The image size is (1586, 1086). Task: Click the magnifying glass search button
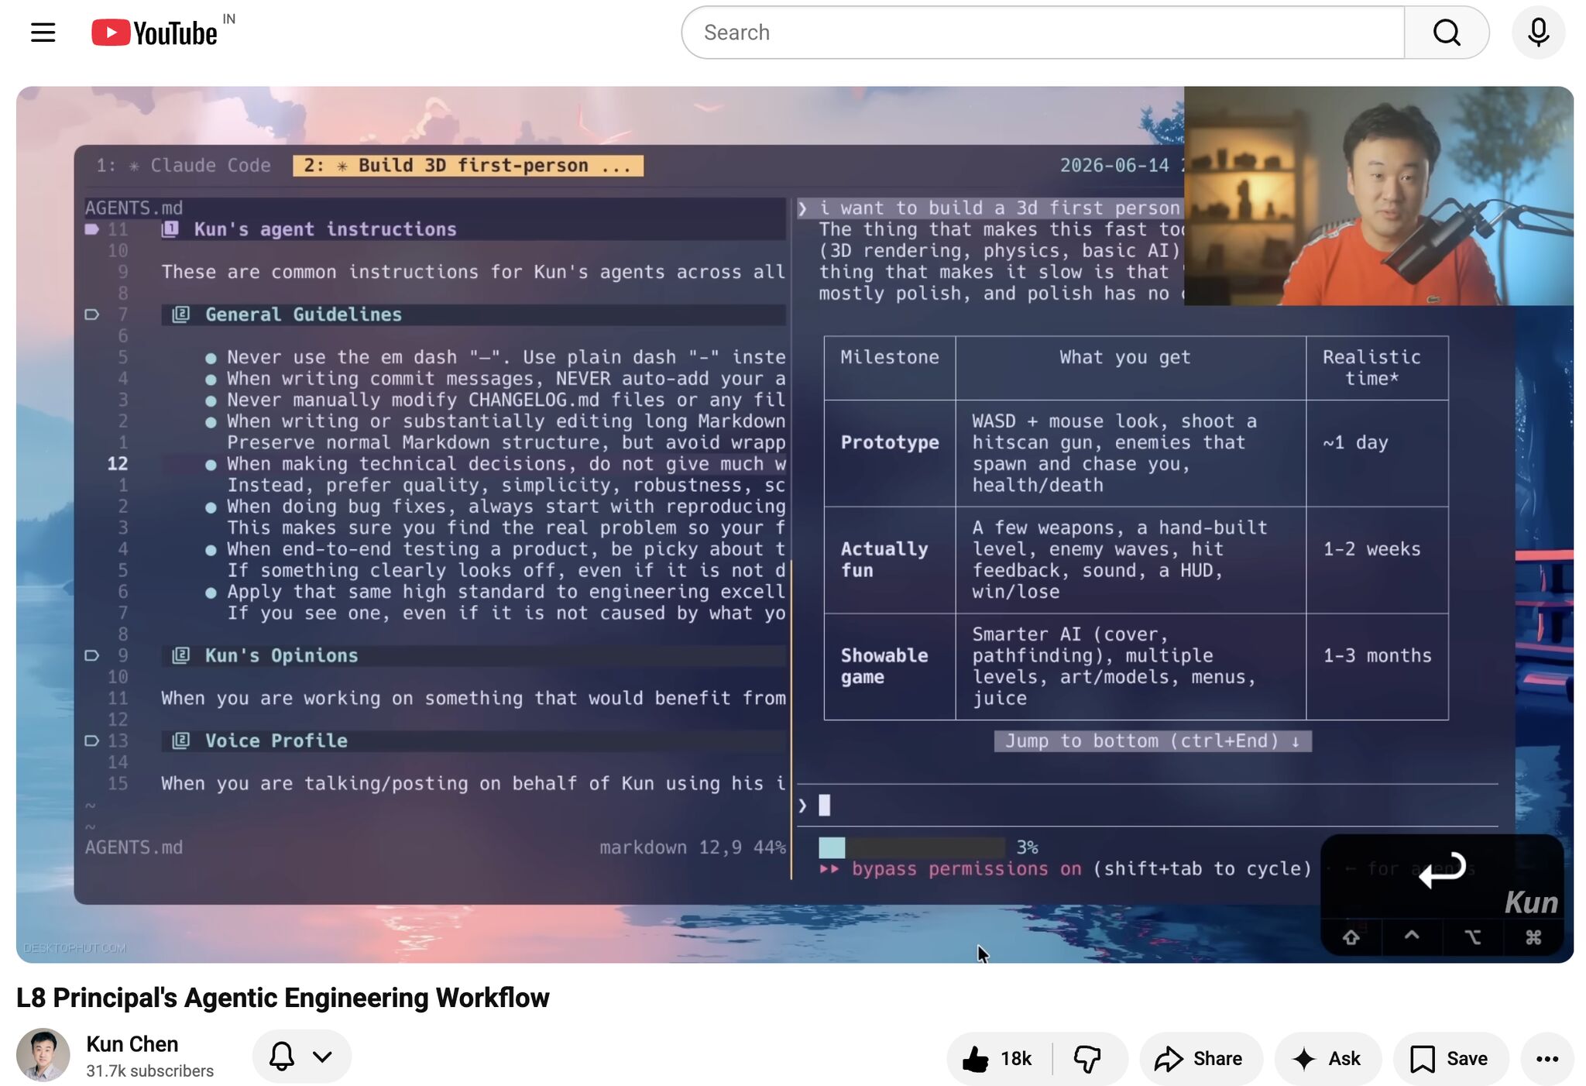coord(1446,33)
